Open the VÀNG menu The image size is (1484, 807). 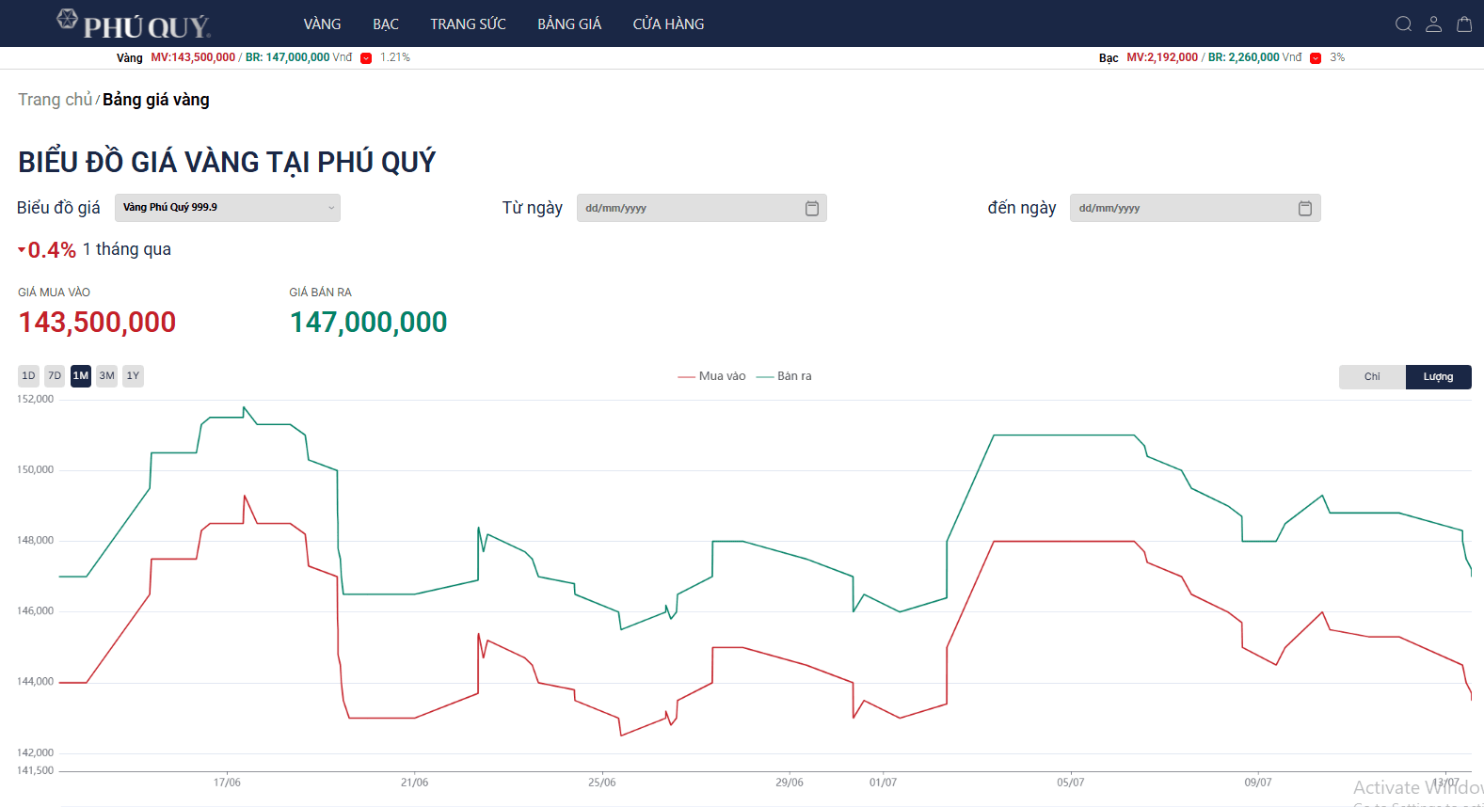[322, 24]
